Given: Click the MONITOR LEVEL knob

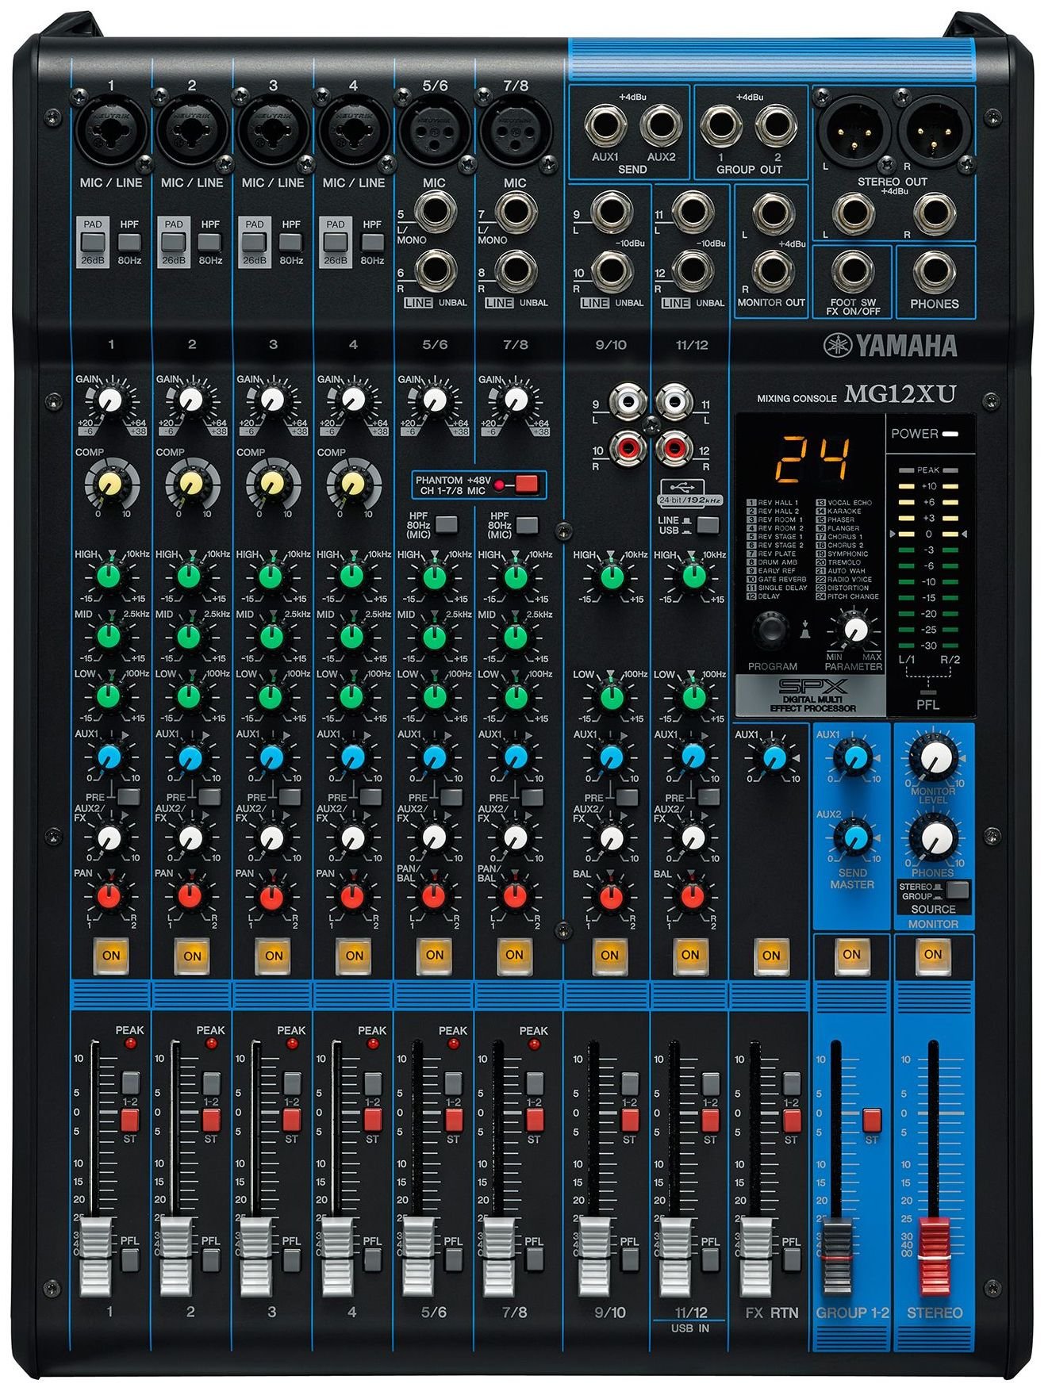Looking at the screenshot, I should 934,757.
